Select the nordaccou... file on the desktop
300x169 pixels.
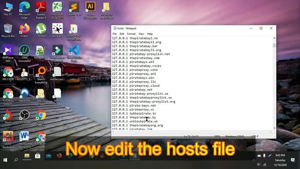tap(57, 74)
